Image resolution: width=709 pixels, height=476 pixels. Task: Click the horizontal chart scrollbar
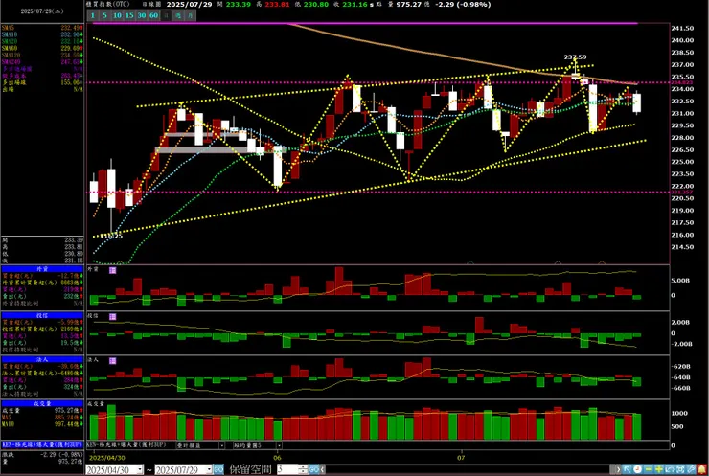point(469,469)
